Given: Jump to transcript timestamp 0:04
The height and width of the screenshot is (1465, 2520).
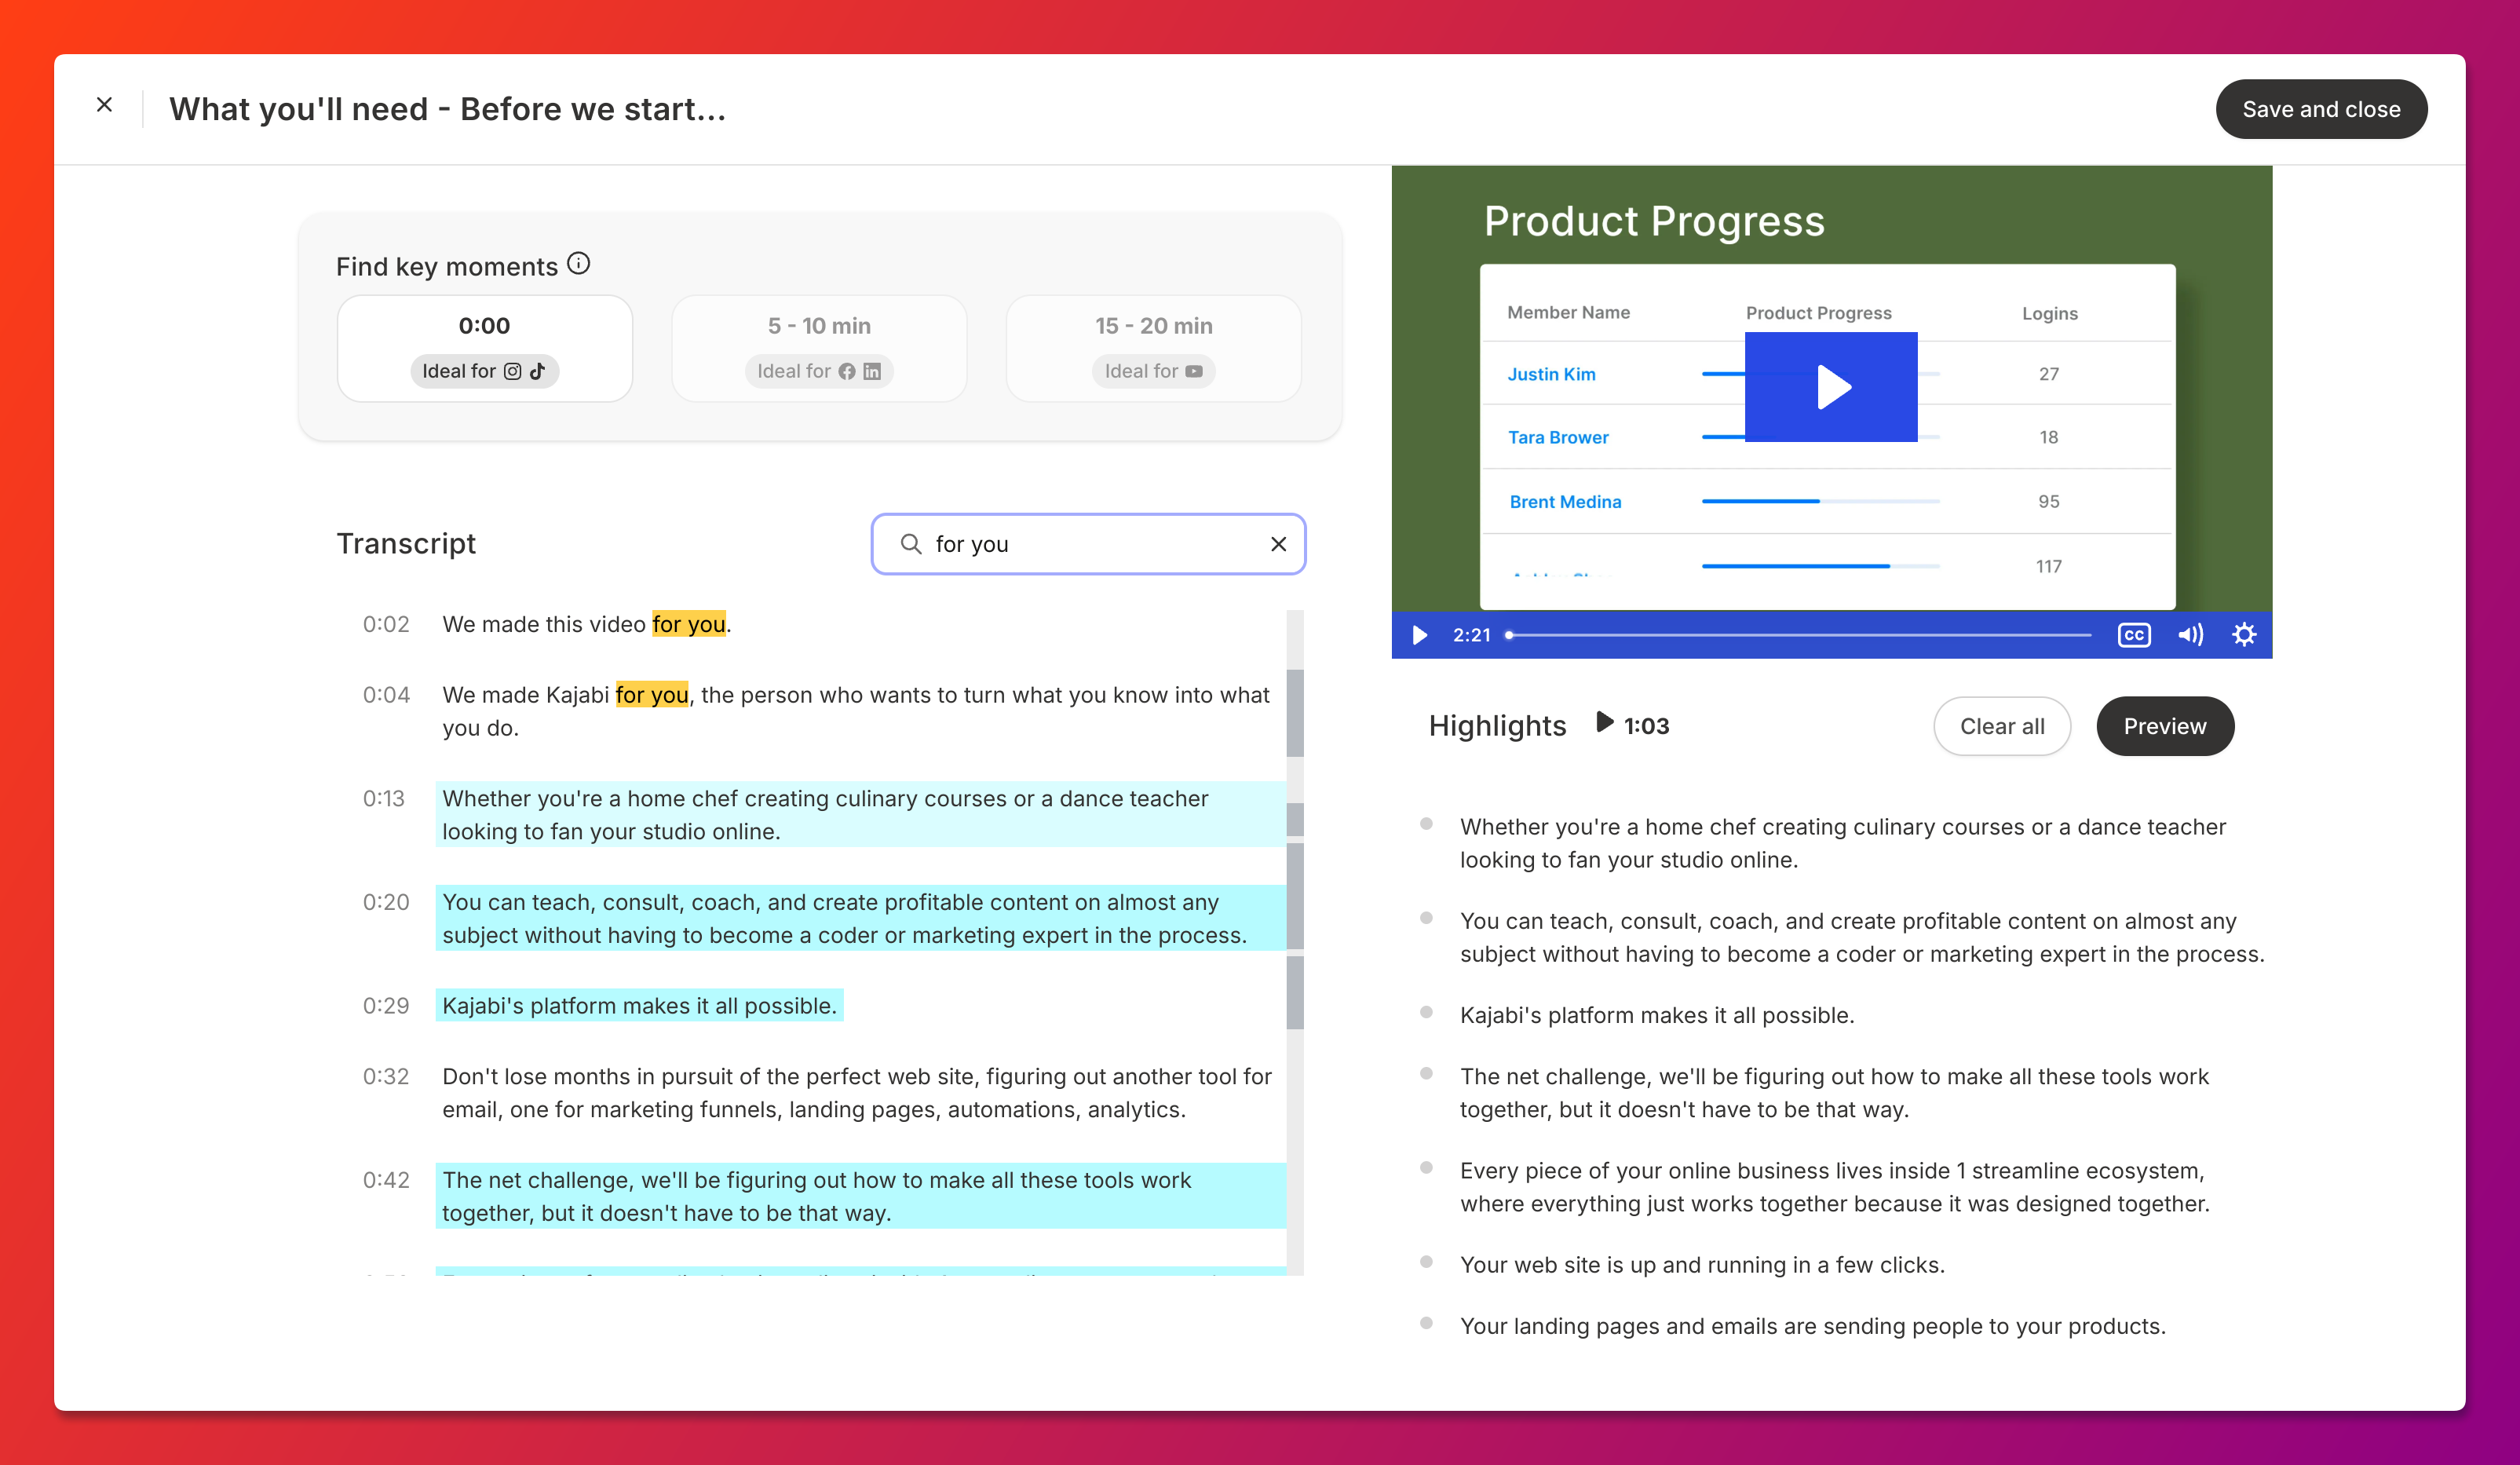Looking at the screenshot, I should (385, 694).
